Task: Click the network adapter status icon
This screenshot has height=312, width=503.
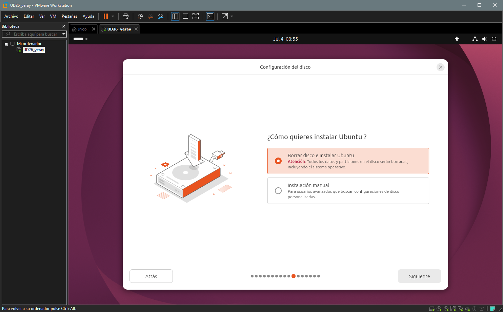Action: [460, 309]
